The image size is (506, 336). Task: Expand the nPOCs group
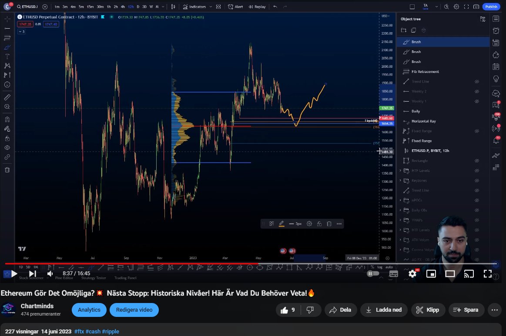pyautogui.click(x=400, y=200)
